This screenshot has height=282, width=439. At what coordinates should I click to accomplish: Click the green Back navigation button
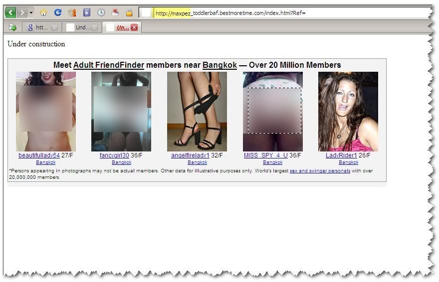click(10, 12)
